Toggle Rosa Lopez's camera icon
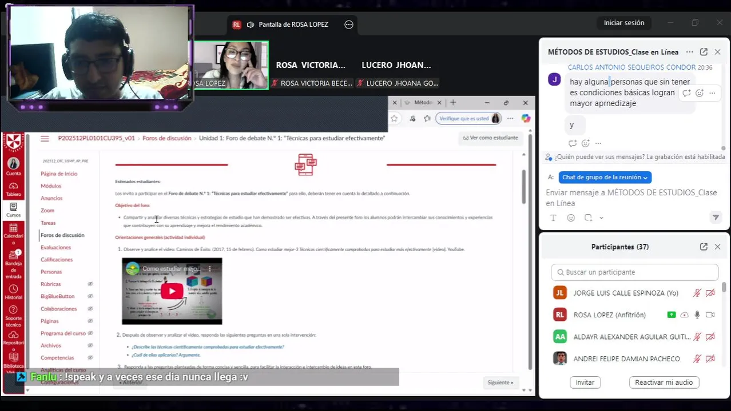This screenshot has height=411, width=731. coord(710,315)
